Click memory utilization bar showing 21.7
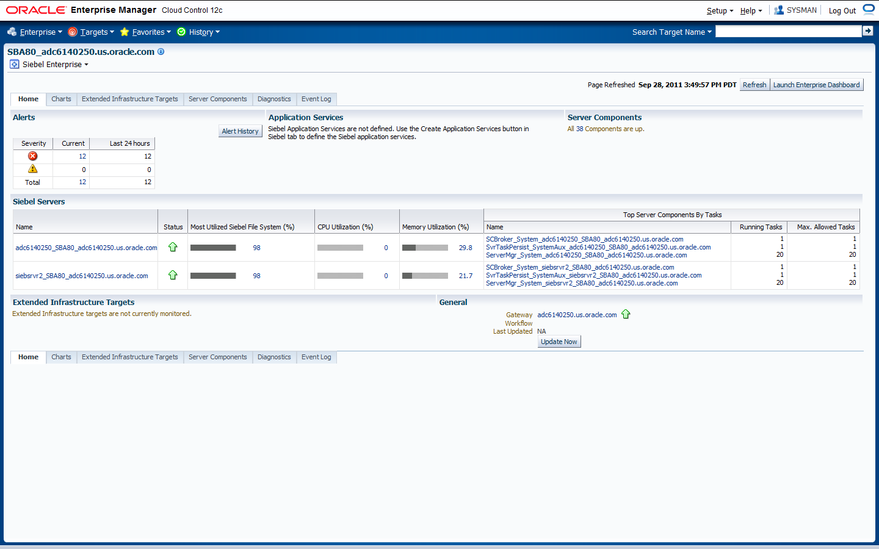This screenshot has height=549, width=879. click(425, 276)
